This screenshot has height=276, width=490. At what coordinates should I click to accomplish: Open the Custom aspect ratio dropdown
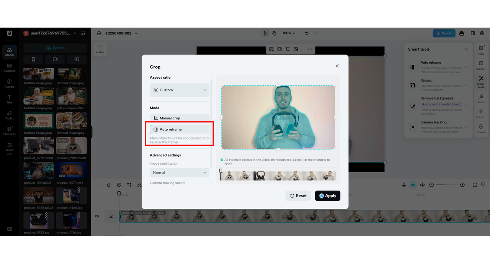[180, 90]
